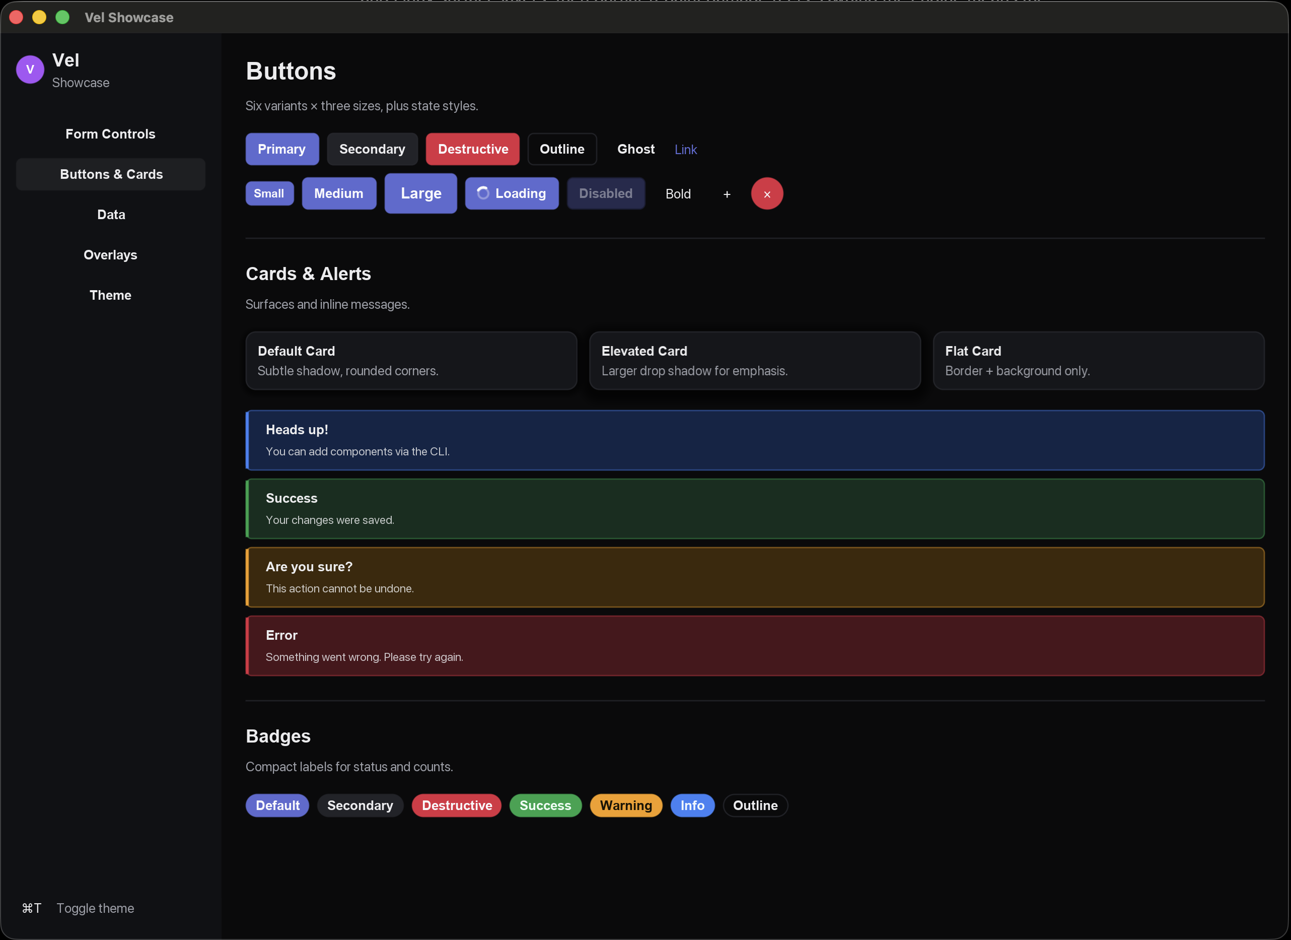The height and width of the screenshot is (940, 1291).
Task: Click the Outline button
Action: point(562,149)
